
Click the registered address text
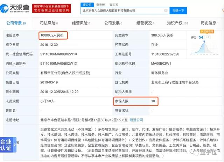pyautogui.click(x=84, y=120)
